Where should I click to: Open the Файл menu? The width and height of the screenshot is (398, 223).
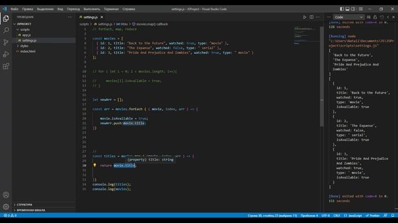click(x=14, y=9)
